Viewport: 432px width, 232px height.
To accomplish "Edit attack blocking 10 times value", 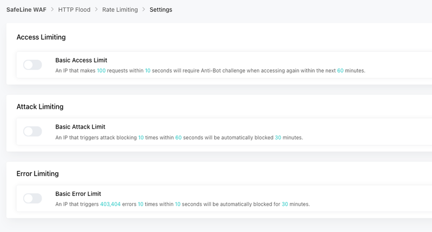I will [141, 138].
